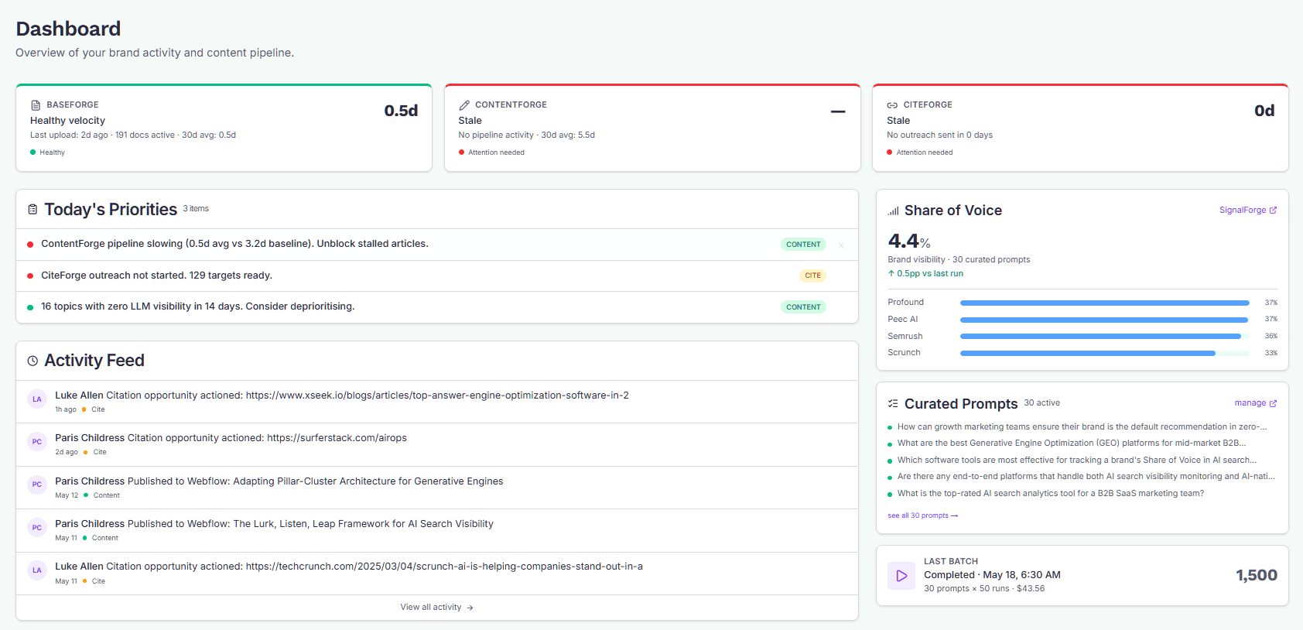
Task: Click 'Attention needed' status under CiteForge
Action: (925, 152)
